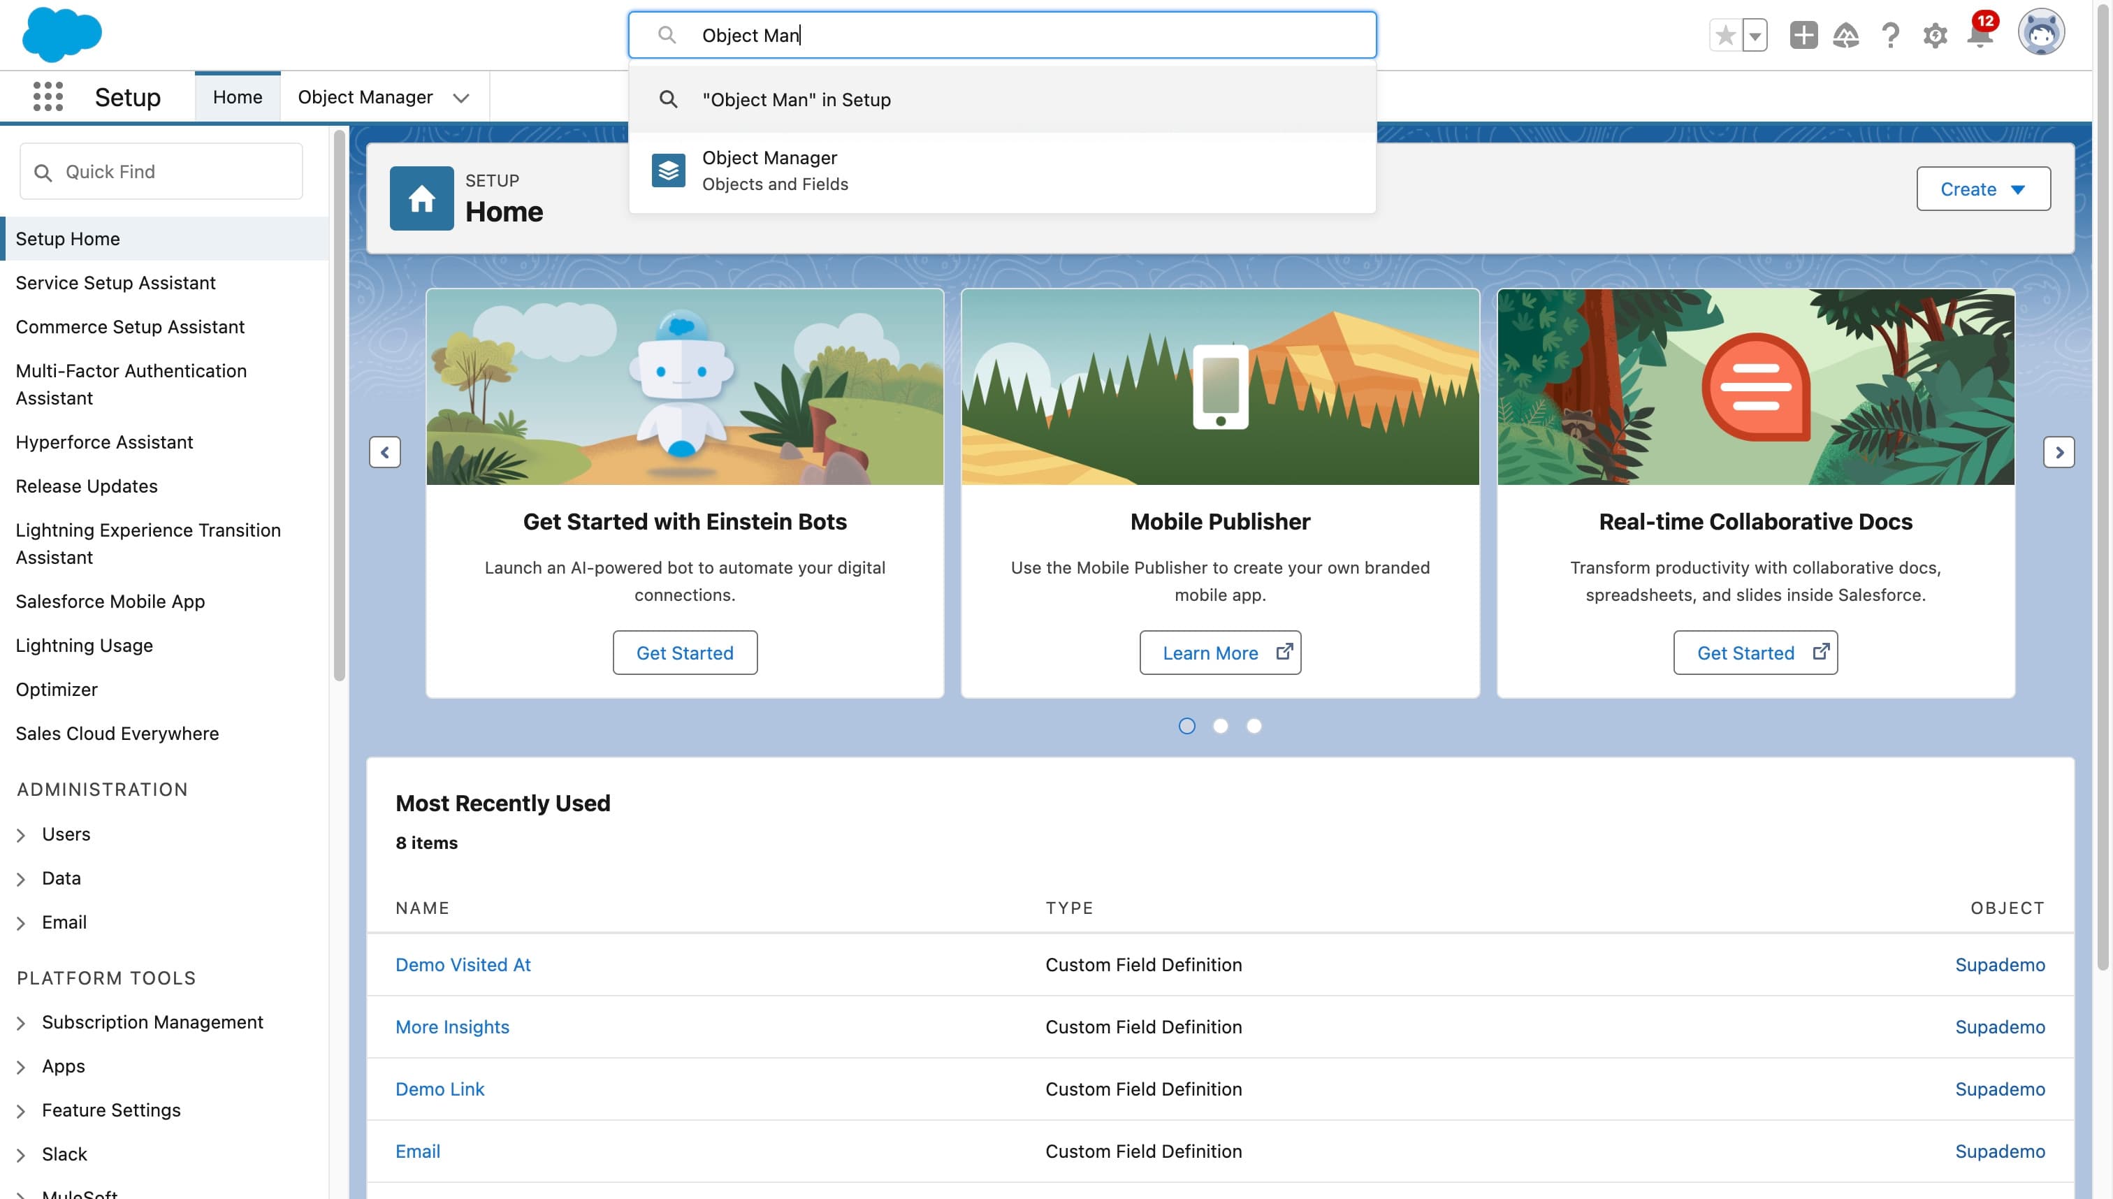Image resolution: width=2113 pixels, height=1199 pixels.
Task: Click the Object Manager layers icon in results
Action: click(x=669, y=170)
